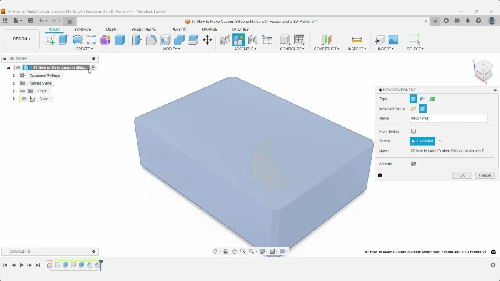The image size is (500, 281).
Task: Open the CREATE dropdown menu
Action: pos(84,49)
